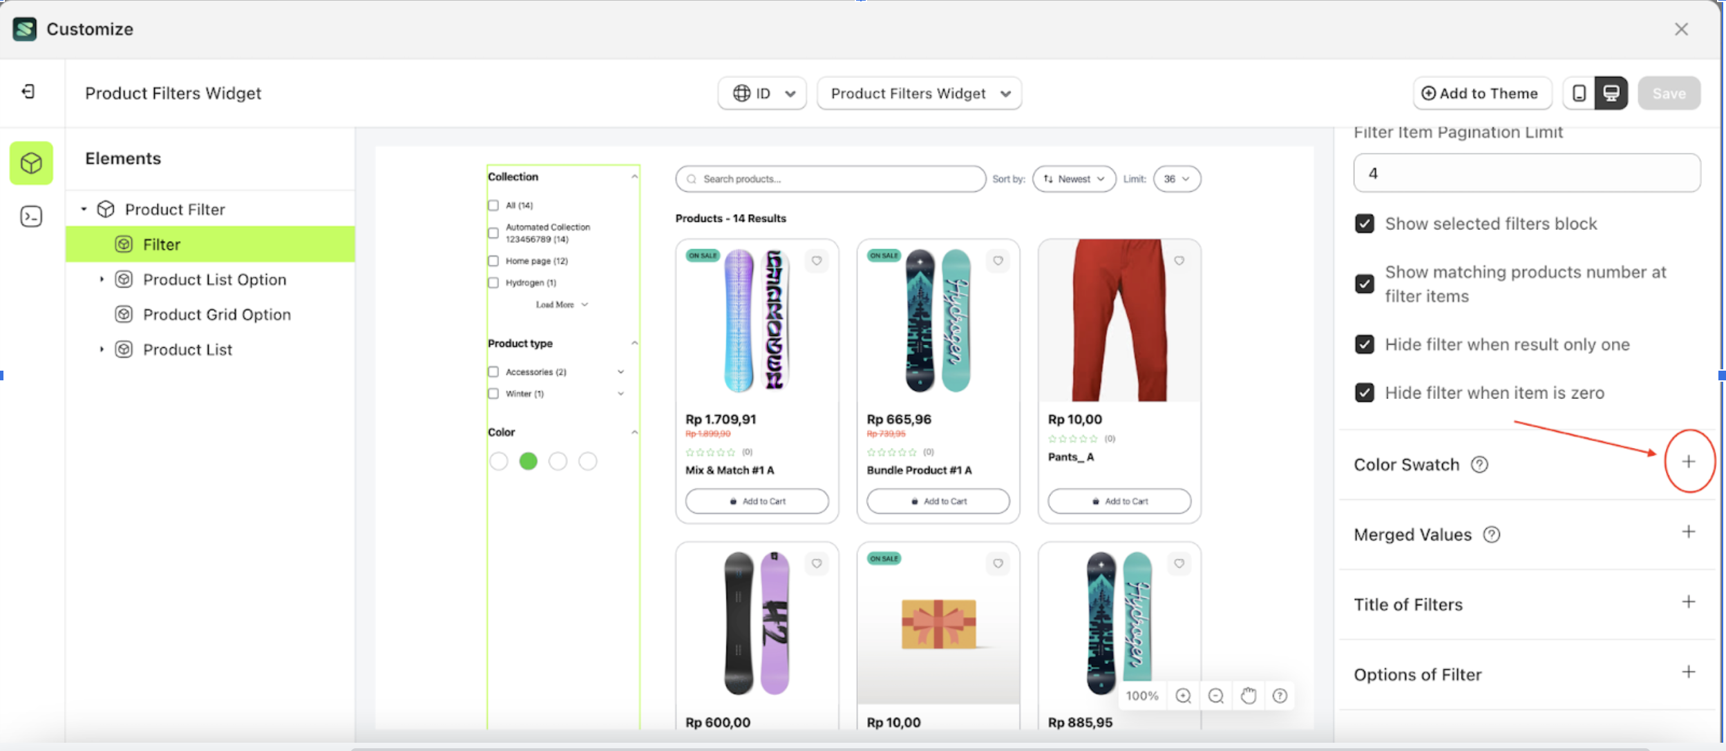Click Color Swatch help question icon
The image size is (1726, 751).
pyautogui.click(x=1479, y=465)
